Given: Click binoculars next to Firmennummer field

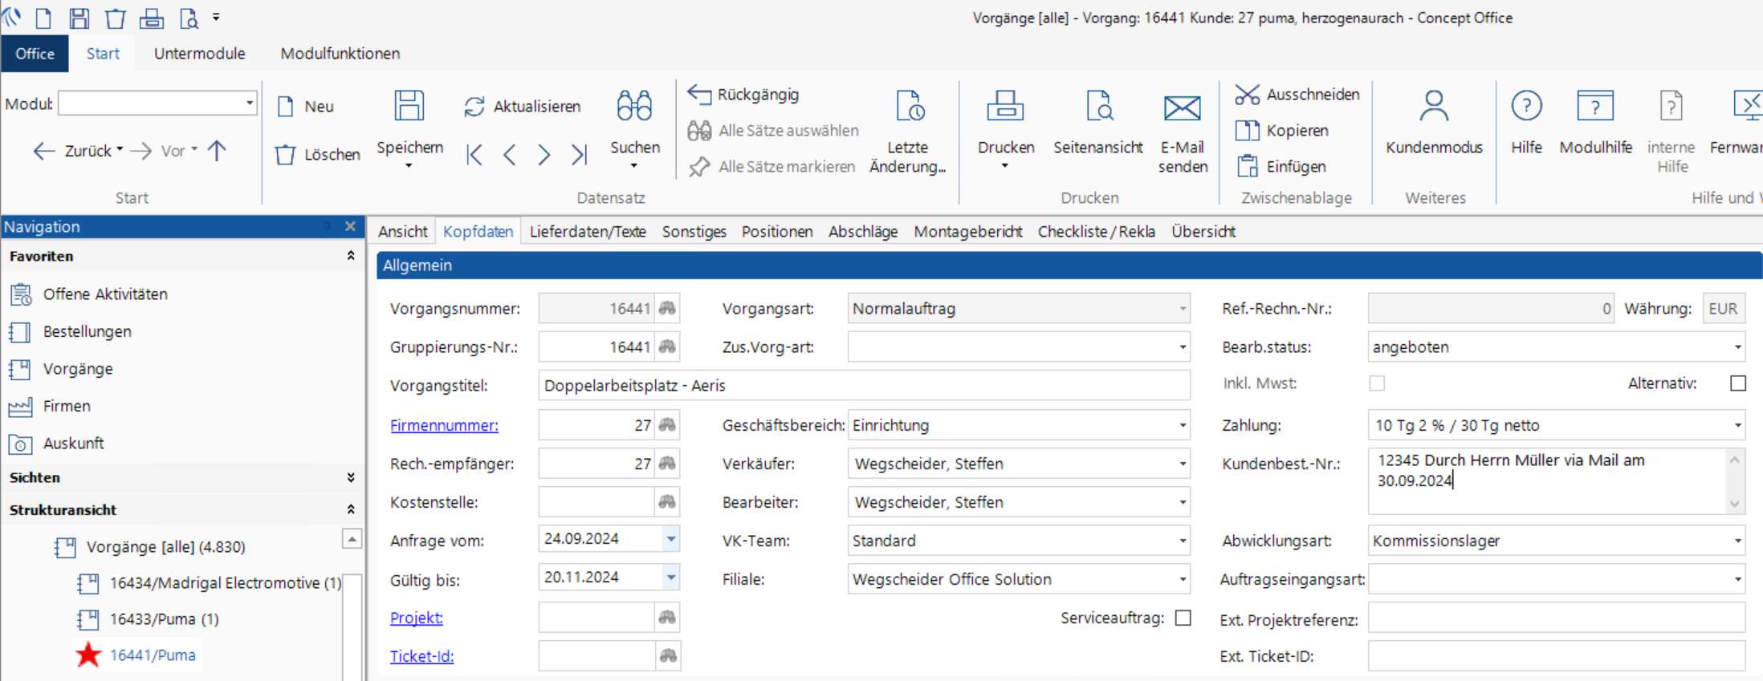Looking at the screenshot, I should pos(667,425).
